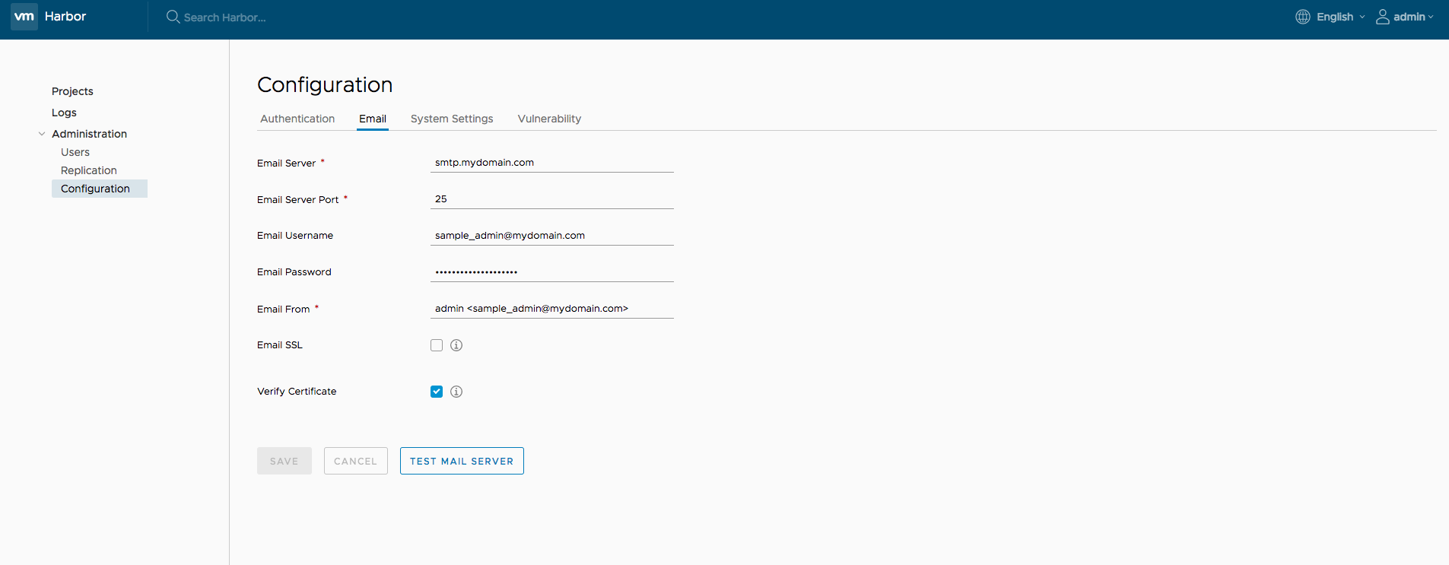Screen dimensions: 1449x565
Task: Click the Email SSL label text
Action: pos(280,345)
